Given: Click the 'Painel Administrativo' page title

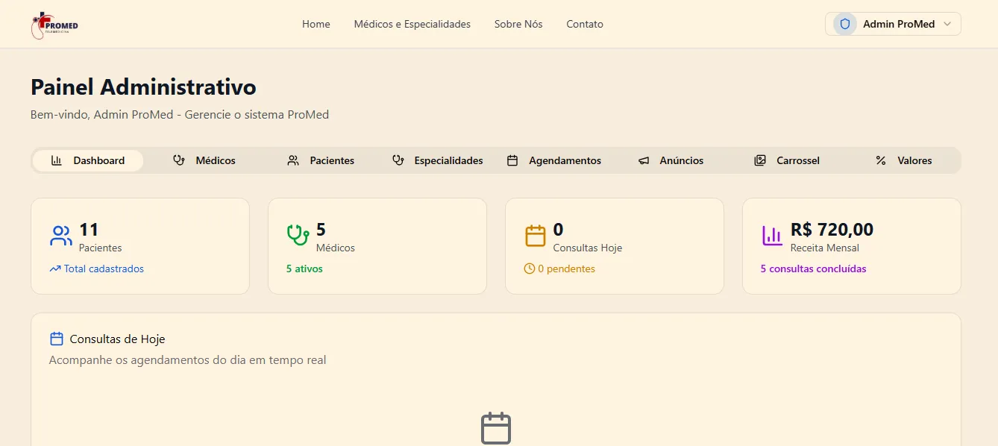Looking at the screenshot, I should [143, 87].
